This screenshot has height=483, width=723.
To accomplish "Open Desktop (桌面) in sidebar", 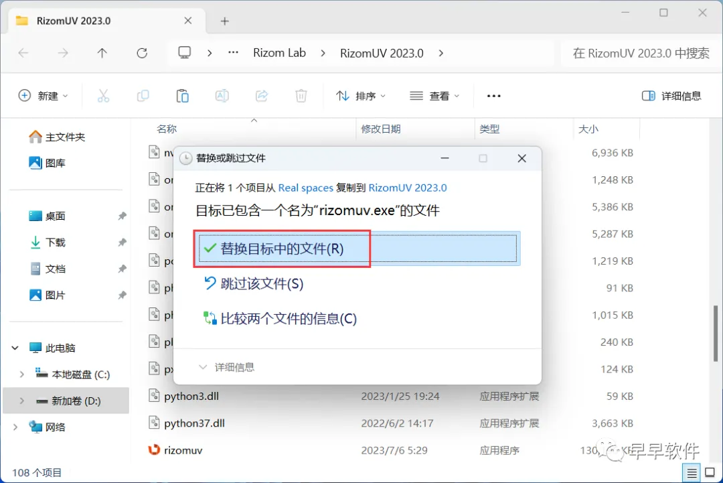I will pyautogui.click(x=47, y=216).
